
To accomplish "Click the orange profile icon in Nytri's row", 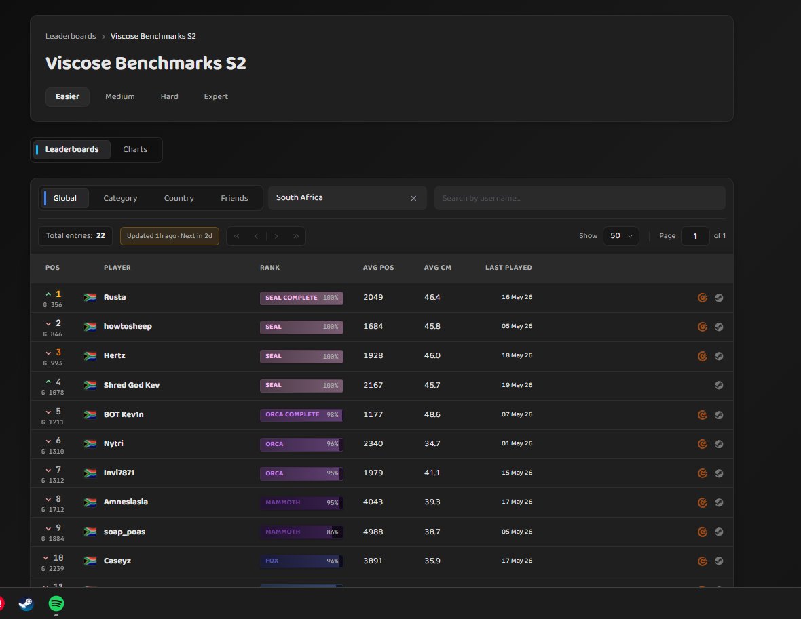I will click(703, 444).
